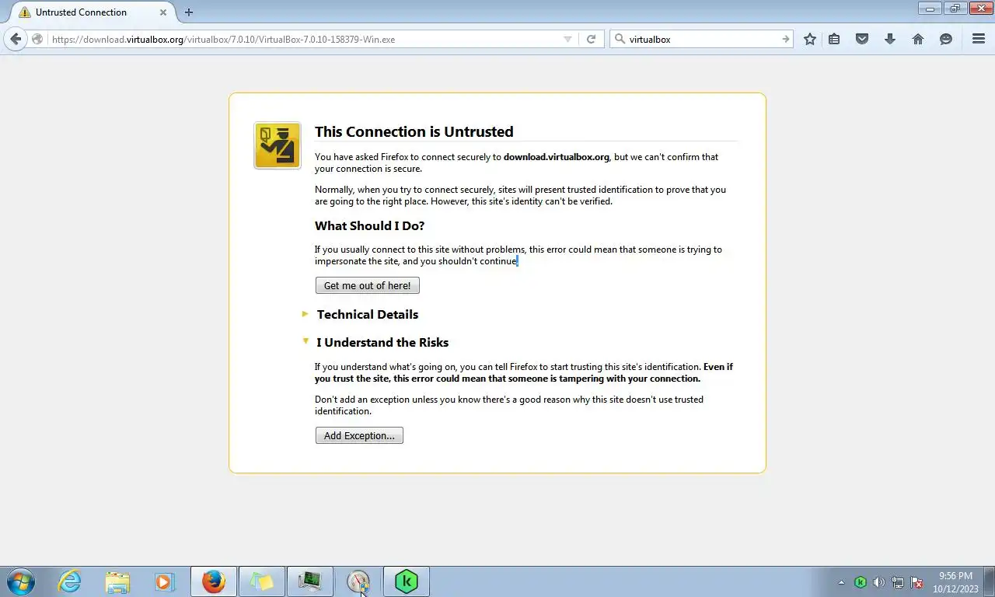
Task: Click the Get me out of here! button
Action: click(368, 285)
